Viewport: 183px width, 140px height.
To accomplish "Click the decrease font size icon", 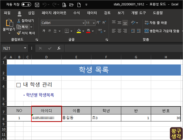I will [x=104, y=22].
